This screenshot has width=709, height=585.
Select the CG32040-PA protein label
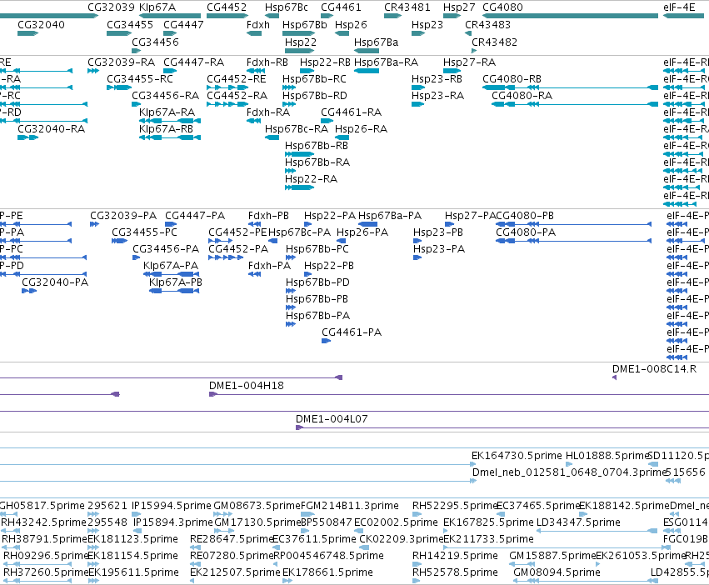coord(55,282)
